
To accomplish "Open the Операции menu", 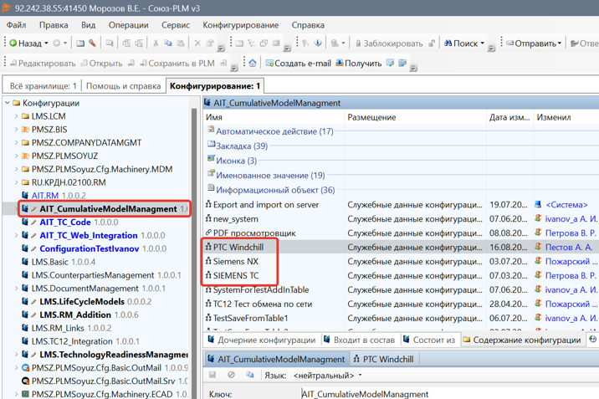I will point(128,25).
